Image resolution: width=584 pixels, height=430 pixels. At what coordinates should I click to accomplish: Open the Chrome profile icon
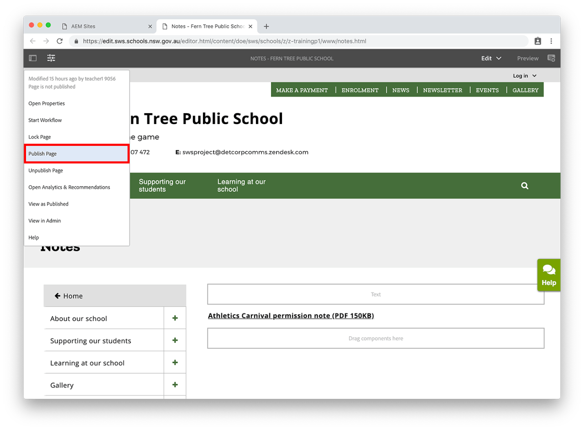pos(538,41)
